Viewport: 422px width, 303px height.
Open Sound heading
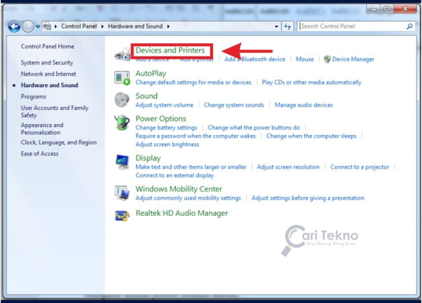pyautogui.click(x=147, y=96)
